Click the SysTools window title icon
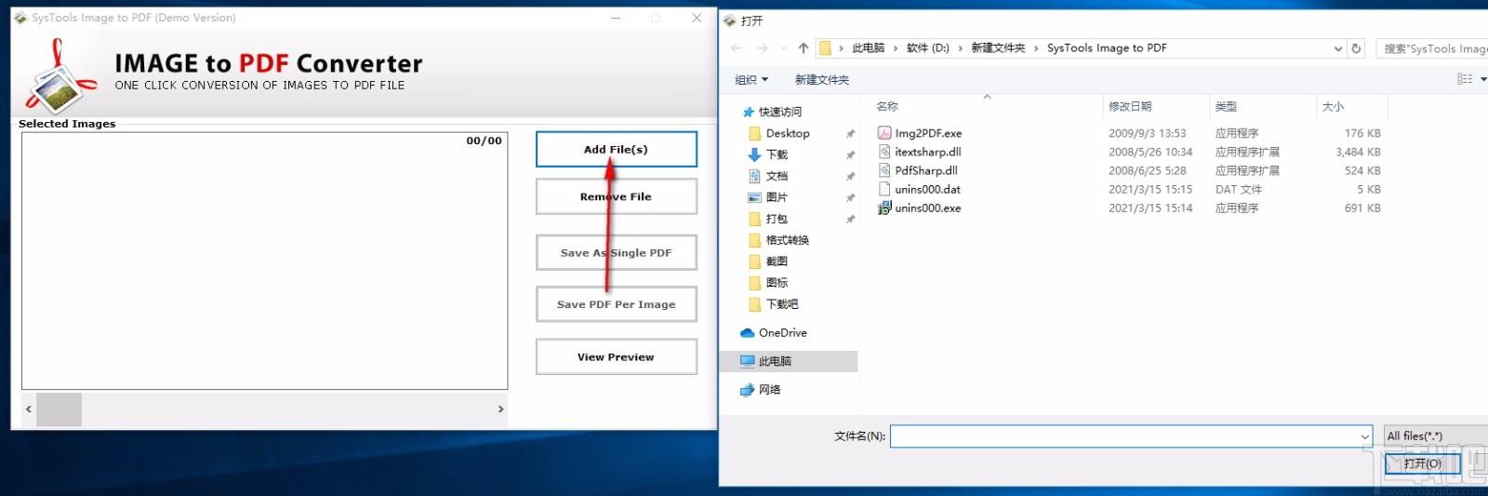 (20, 18)
